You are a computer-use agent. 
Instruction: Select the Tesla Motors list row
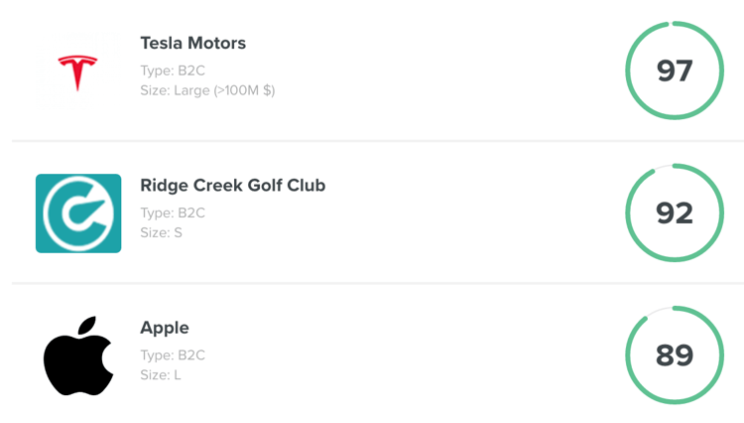point(378,70)
